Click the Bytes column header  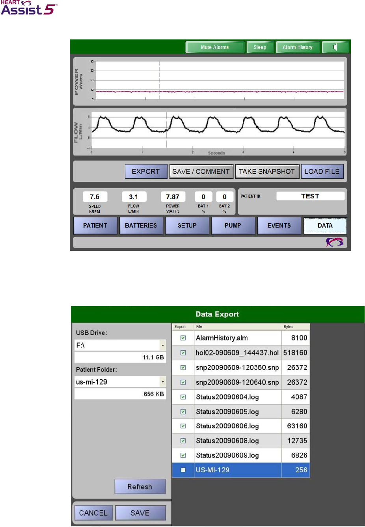(296, 327)
